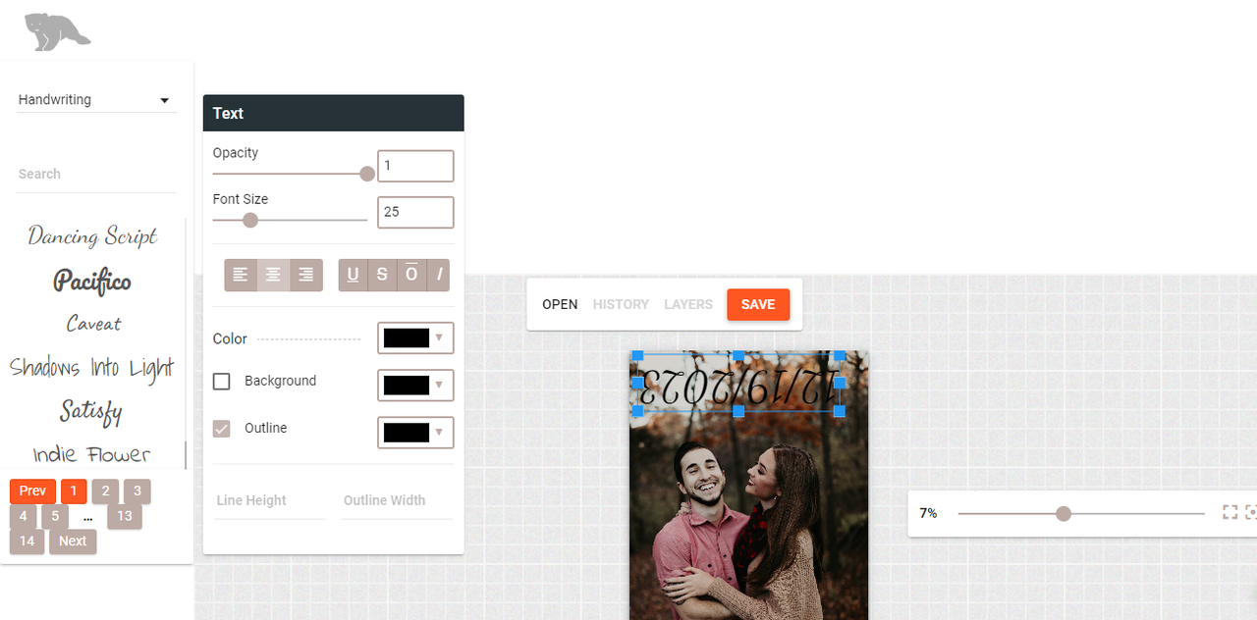Screen dimensions: 1257x620
Task: Select the Shadows Into Light font
Action: click(91, 368)
